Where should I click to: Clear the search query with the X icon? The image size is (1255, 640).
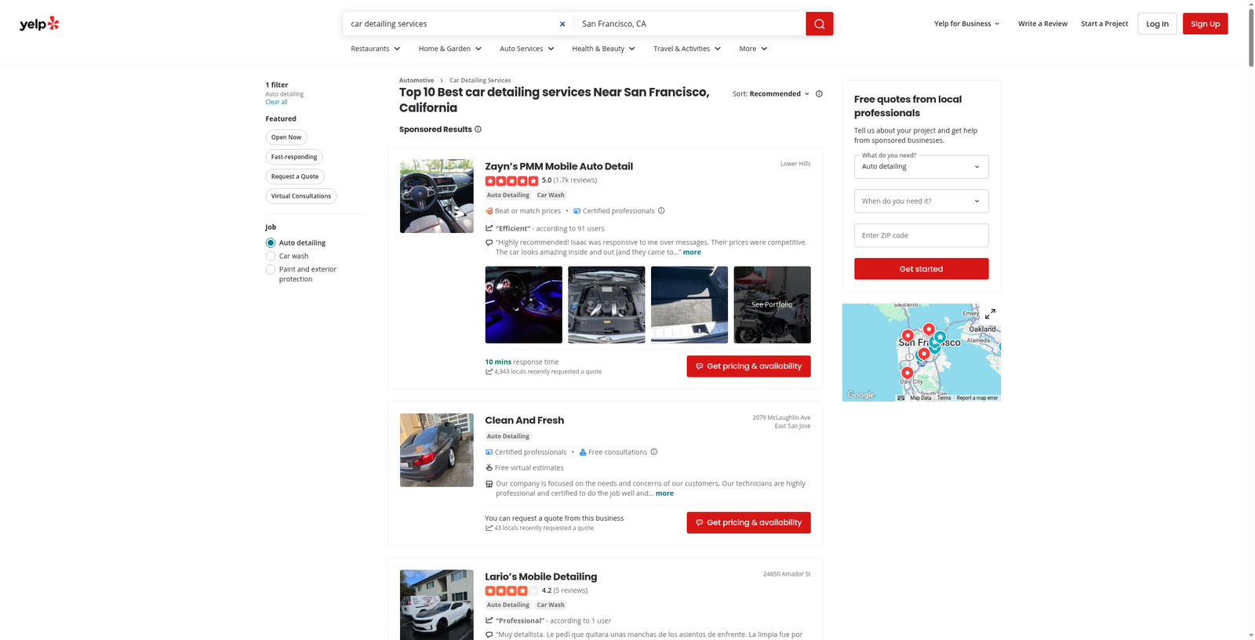tap(562, 24)
